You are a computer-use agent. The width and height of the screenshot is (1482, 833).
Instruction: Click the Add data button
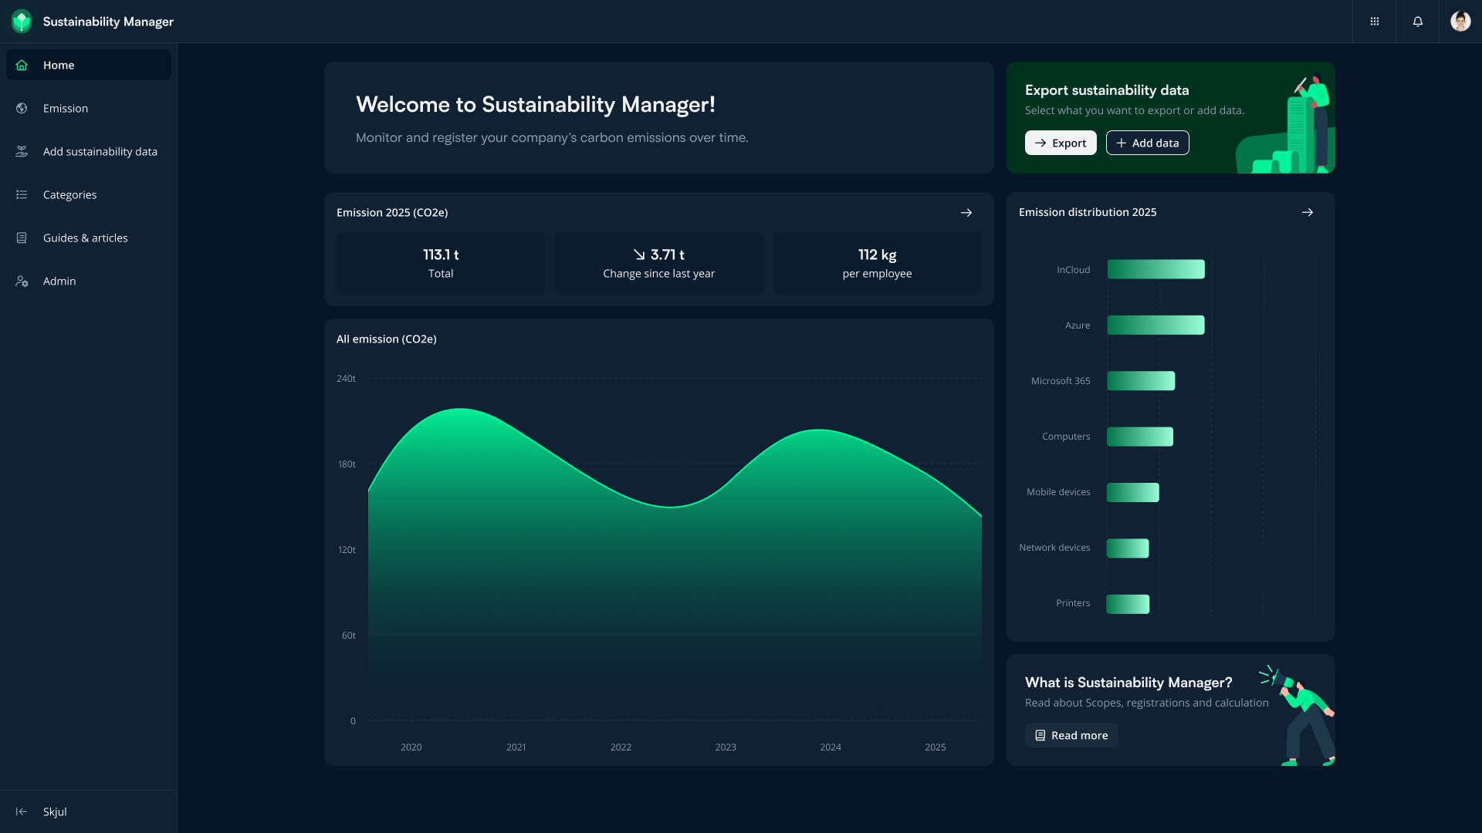[1147, 143]
